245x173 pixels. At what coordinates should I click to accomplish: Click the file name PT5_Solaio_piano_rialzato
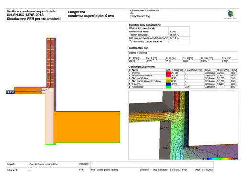click(x=105, y=170)
